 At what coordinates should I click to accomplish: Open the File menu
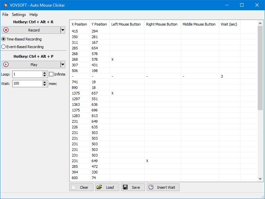5,15
